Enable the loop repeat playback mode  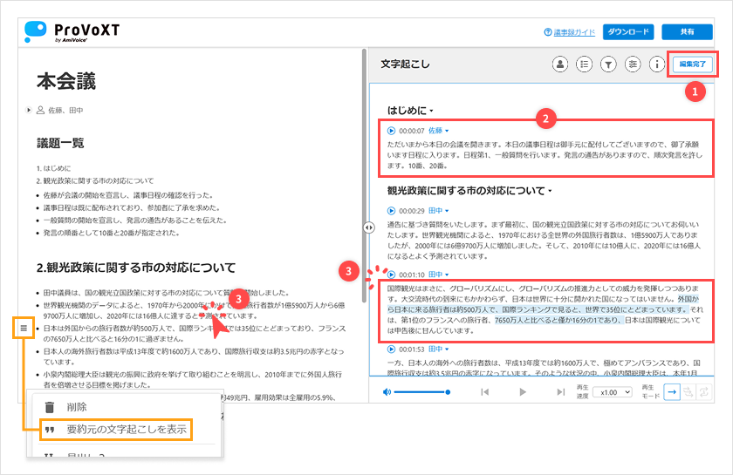click(x=706, y=392)
